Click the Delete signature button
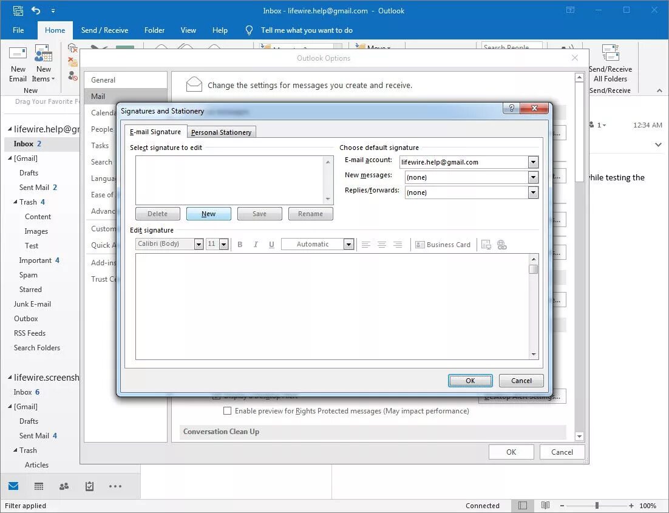Viewport: 669px width, 513px height. click(157, 214)
